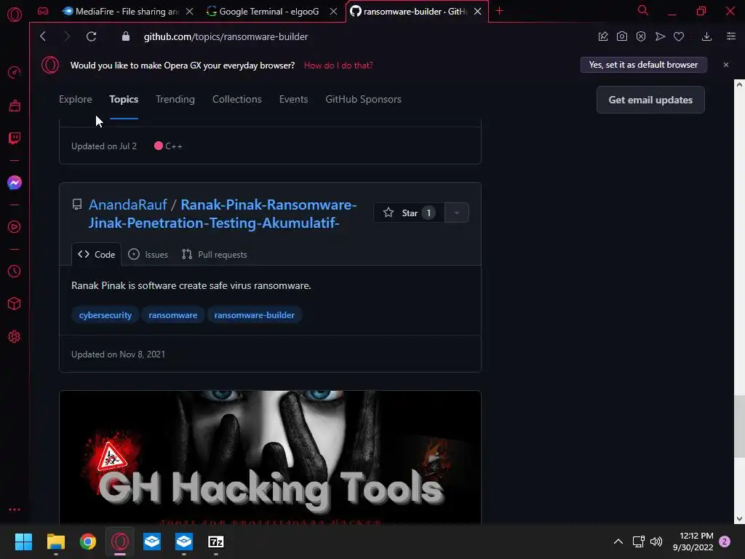Switch to MediaFire tab
This screenshot has width=745, height=559.
(x=121, y=12)
